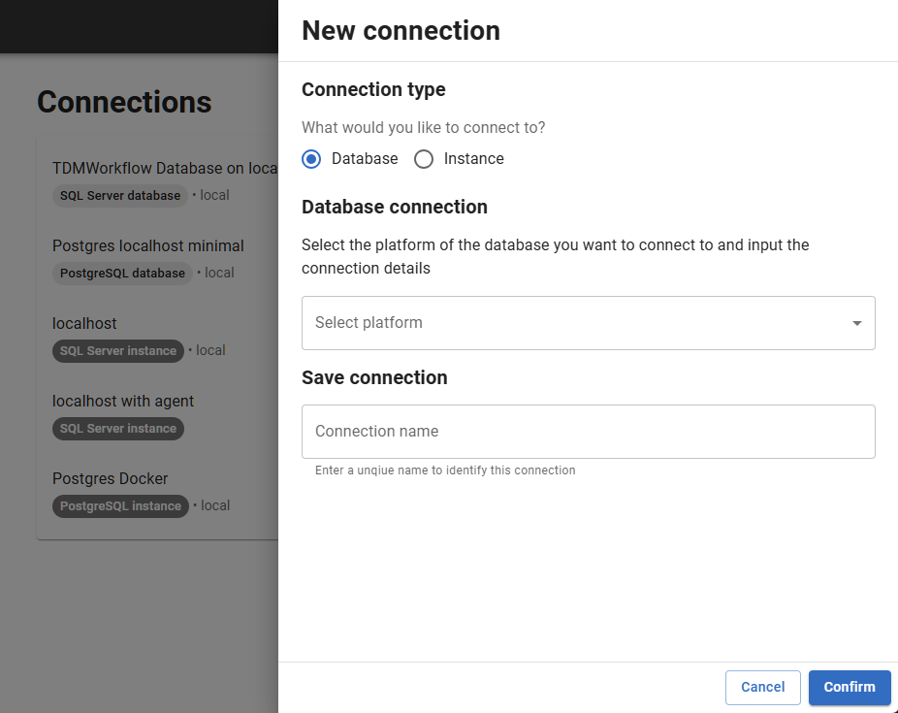This screenshot has width=898, height=713.
Task: Click SQL Server instance tag under localhost with agent
Action: tap(118, 429)
